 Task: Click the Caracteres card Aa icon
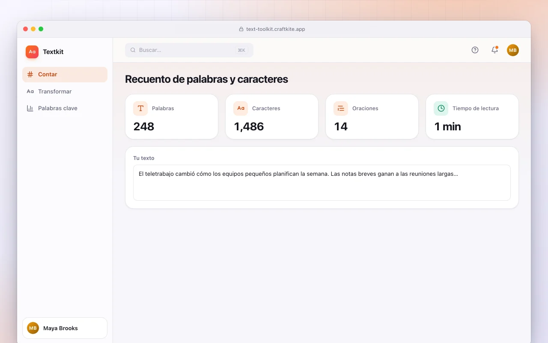[241, 108]
